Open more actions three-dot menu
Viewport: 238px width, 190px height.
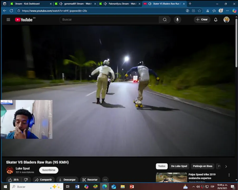point(105,180)
